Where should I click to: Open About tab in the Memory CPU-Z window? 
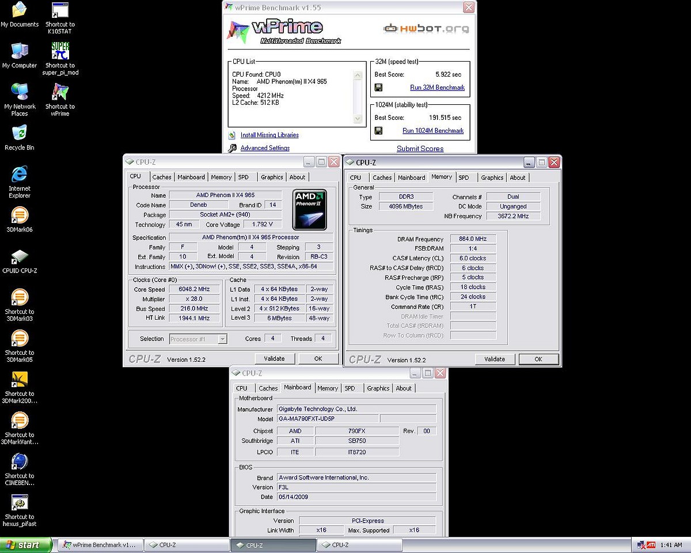point(518,178)
